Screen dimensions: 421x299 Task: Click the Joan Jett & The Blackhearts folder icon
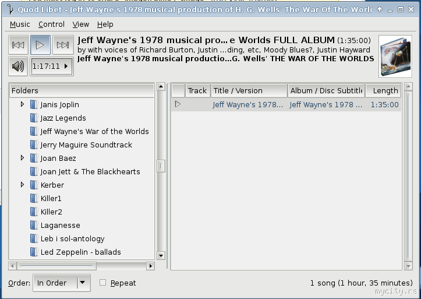click(x=34, y=172)
